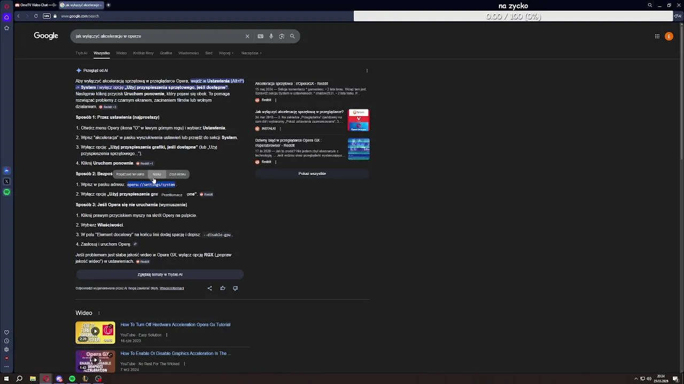Click the 'na zycko' progress bar
Image resolution: width=684 pixels, height=384 pixels.
coord(513,17)
